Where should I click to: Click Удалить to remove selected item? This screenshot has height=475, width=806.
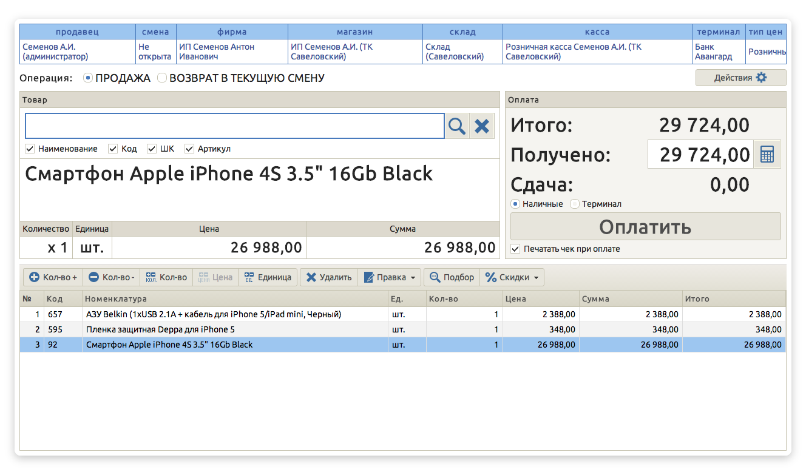tap(328, 277)
